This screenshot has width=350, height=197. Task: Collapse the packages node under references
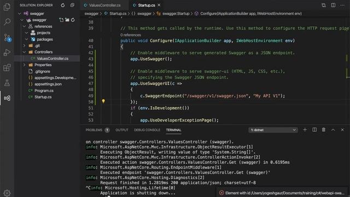coord(26,39)
